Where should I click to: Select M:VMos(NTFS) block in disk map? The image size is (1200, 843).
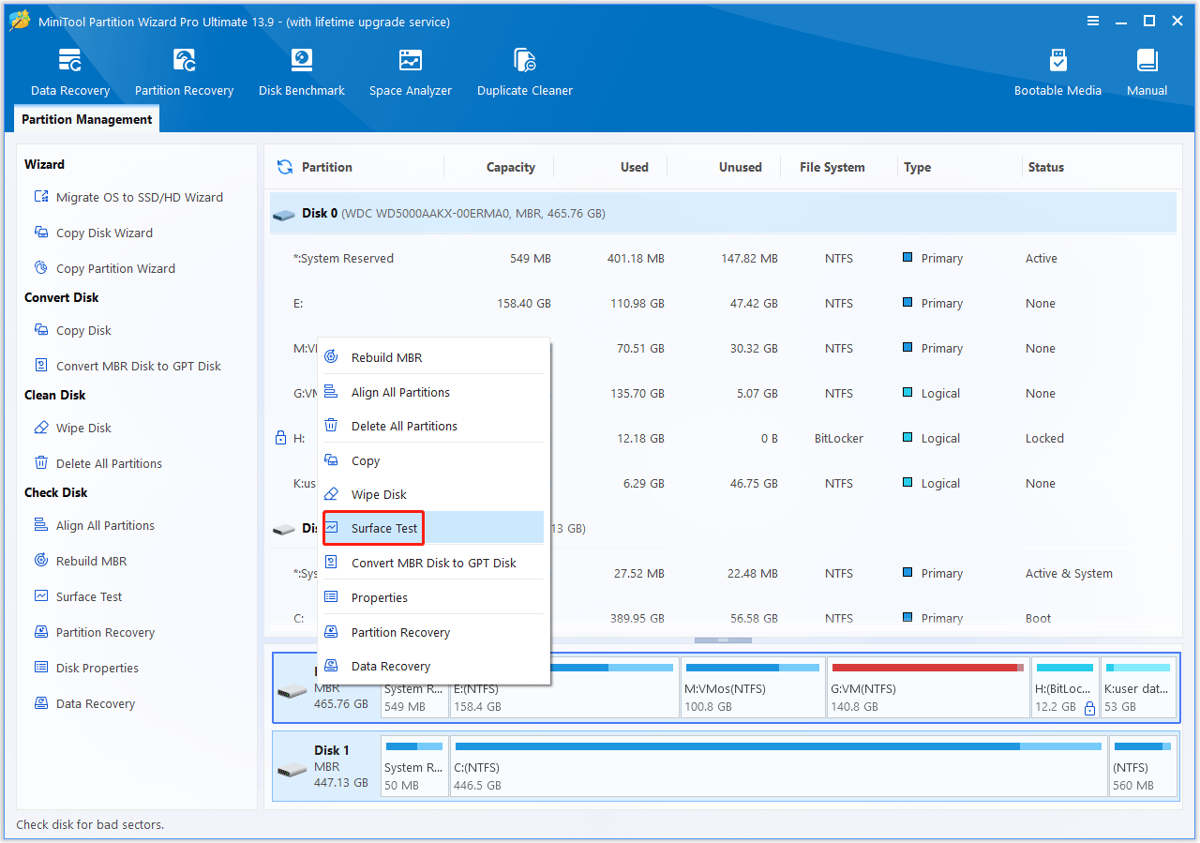(x=752, y=687)
